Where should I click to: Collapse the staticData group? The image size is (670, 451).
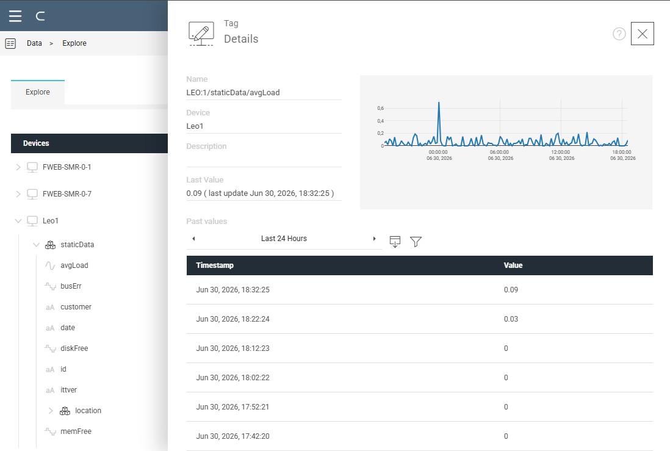[37, 245]
